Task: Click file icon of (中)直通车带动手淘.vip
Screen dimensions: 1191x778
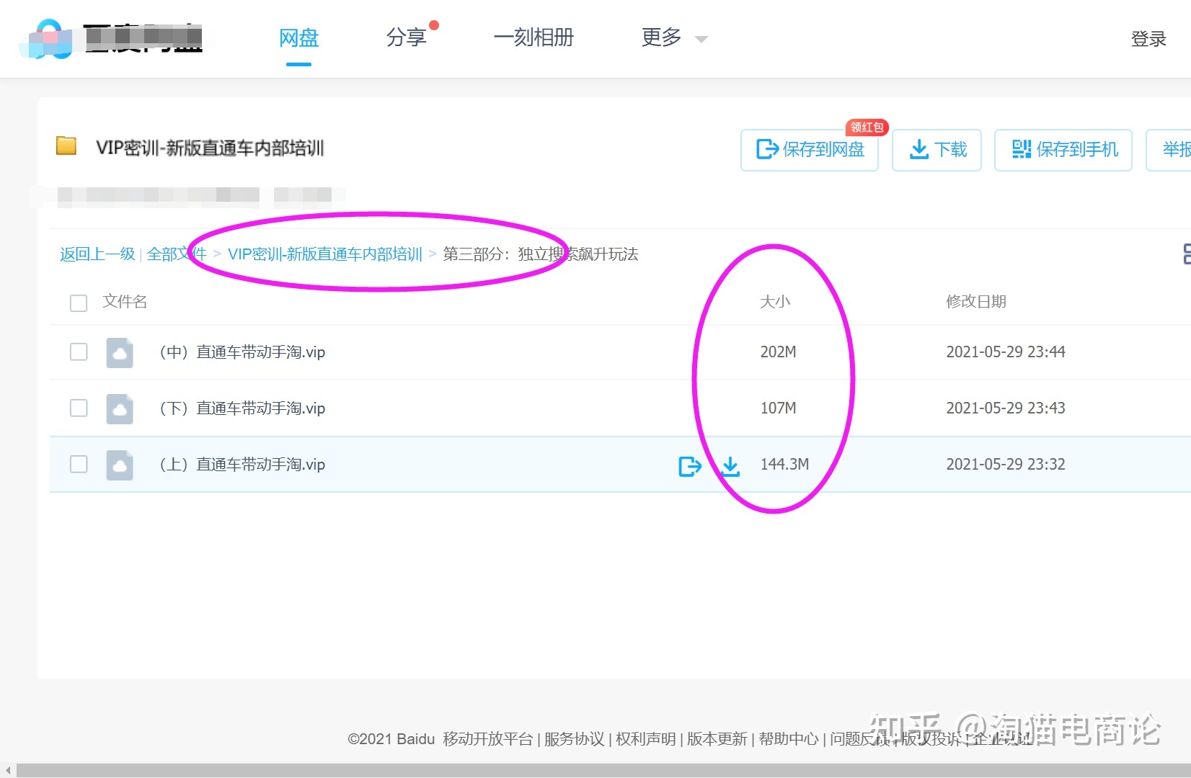Action: (120, 352)
